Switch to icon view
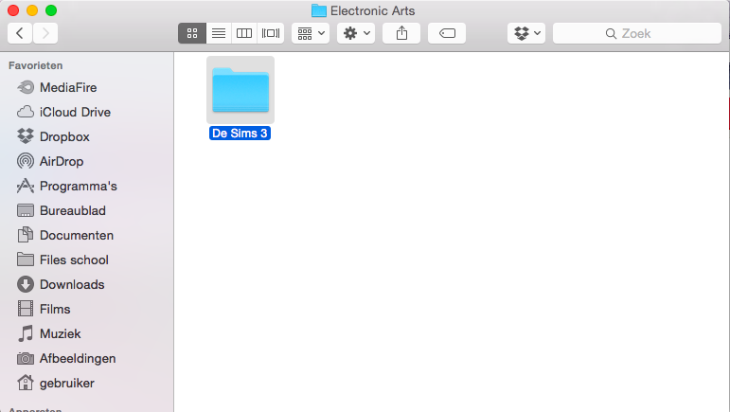 (192, 33)
